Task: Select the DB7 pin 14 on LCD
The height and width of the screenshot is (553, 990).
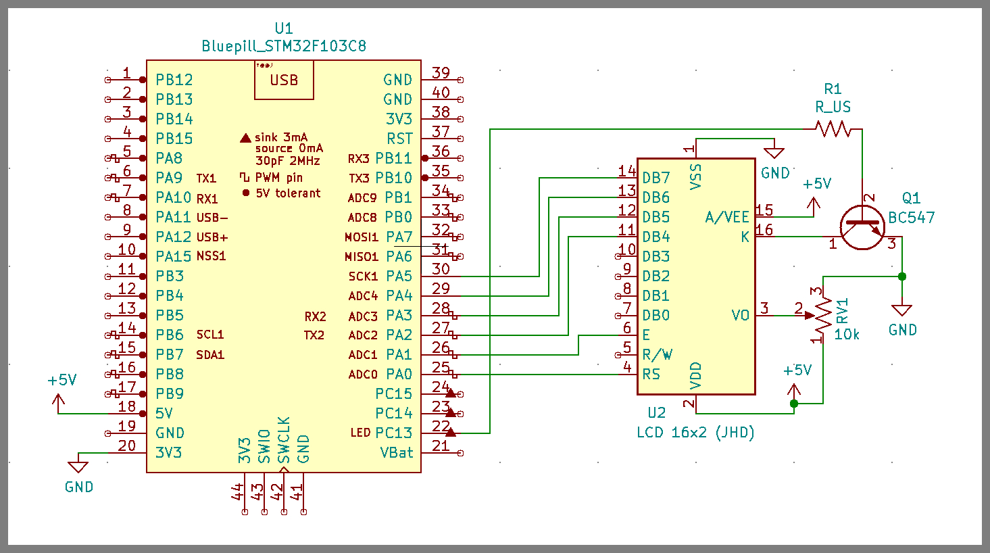Action: [x=627, y=178]
